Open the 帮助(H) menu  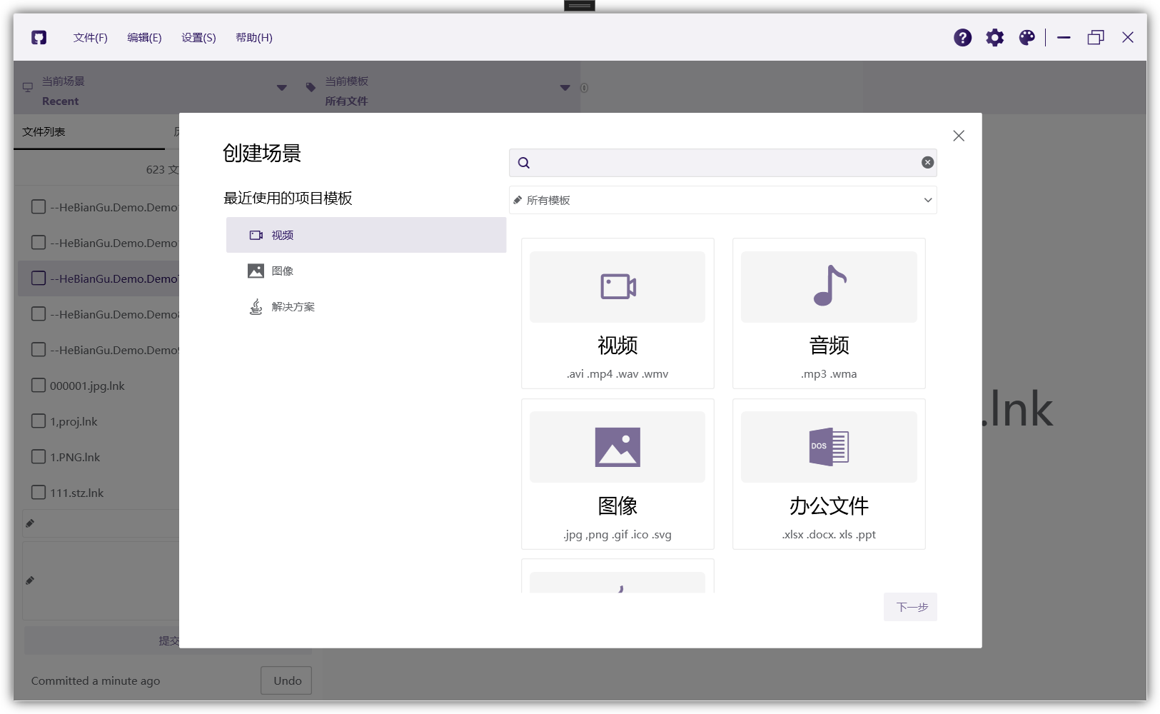click(254, 38)
